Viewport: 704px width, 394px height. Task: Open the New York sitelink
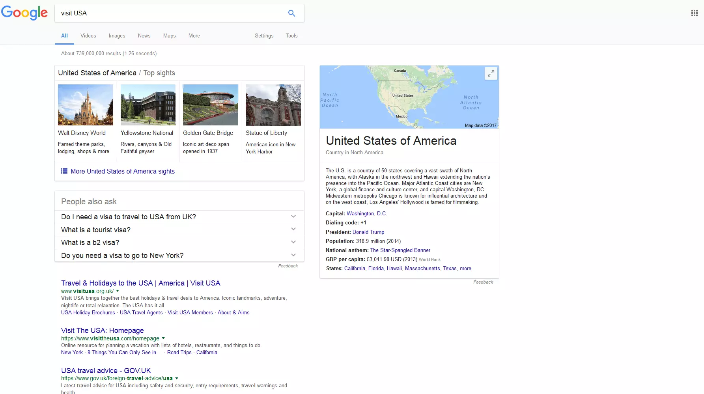(x=72, y=352)
